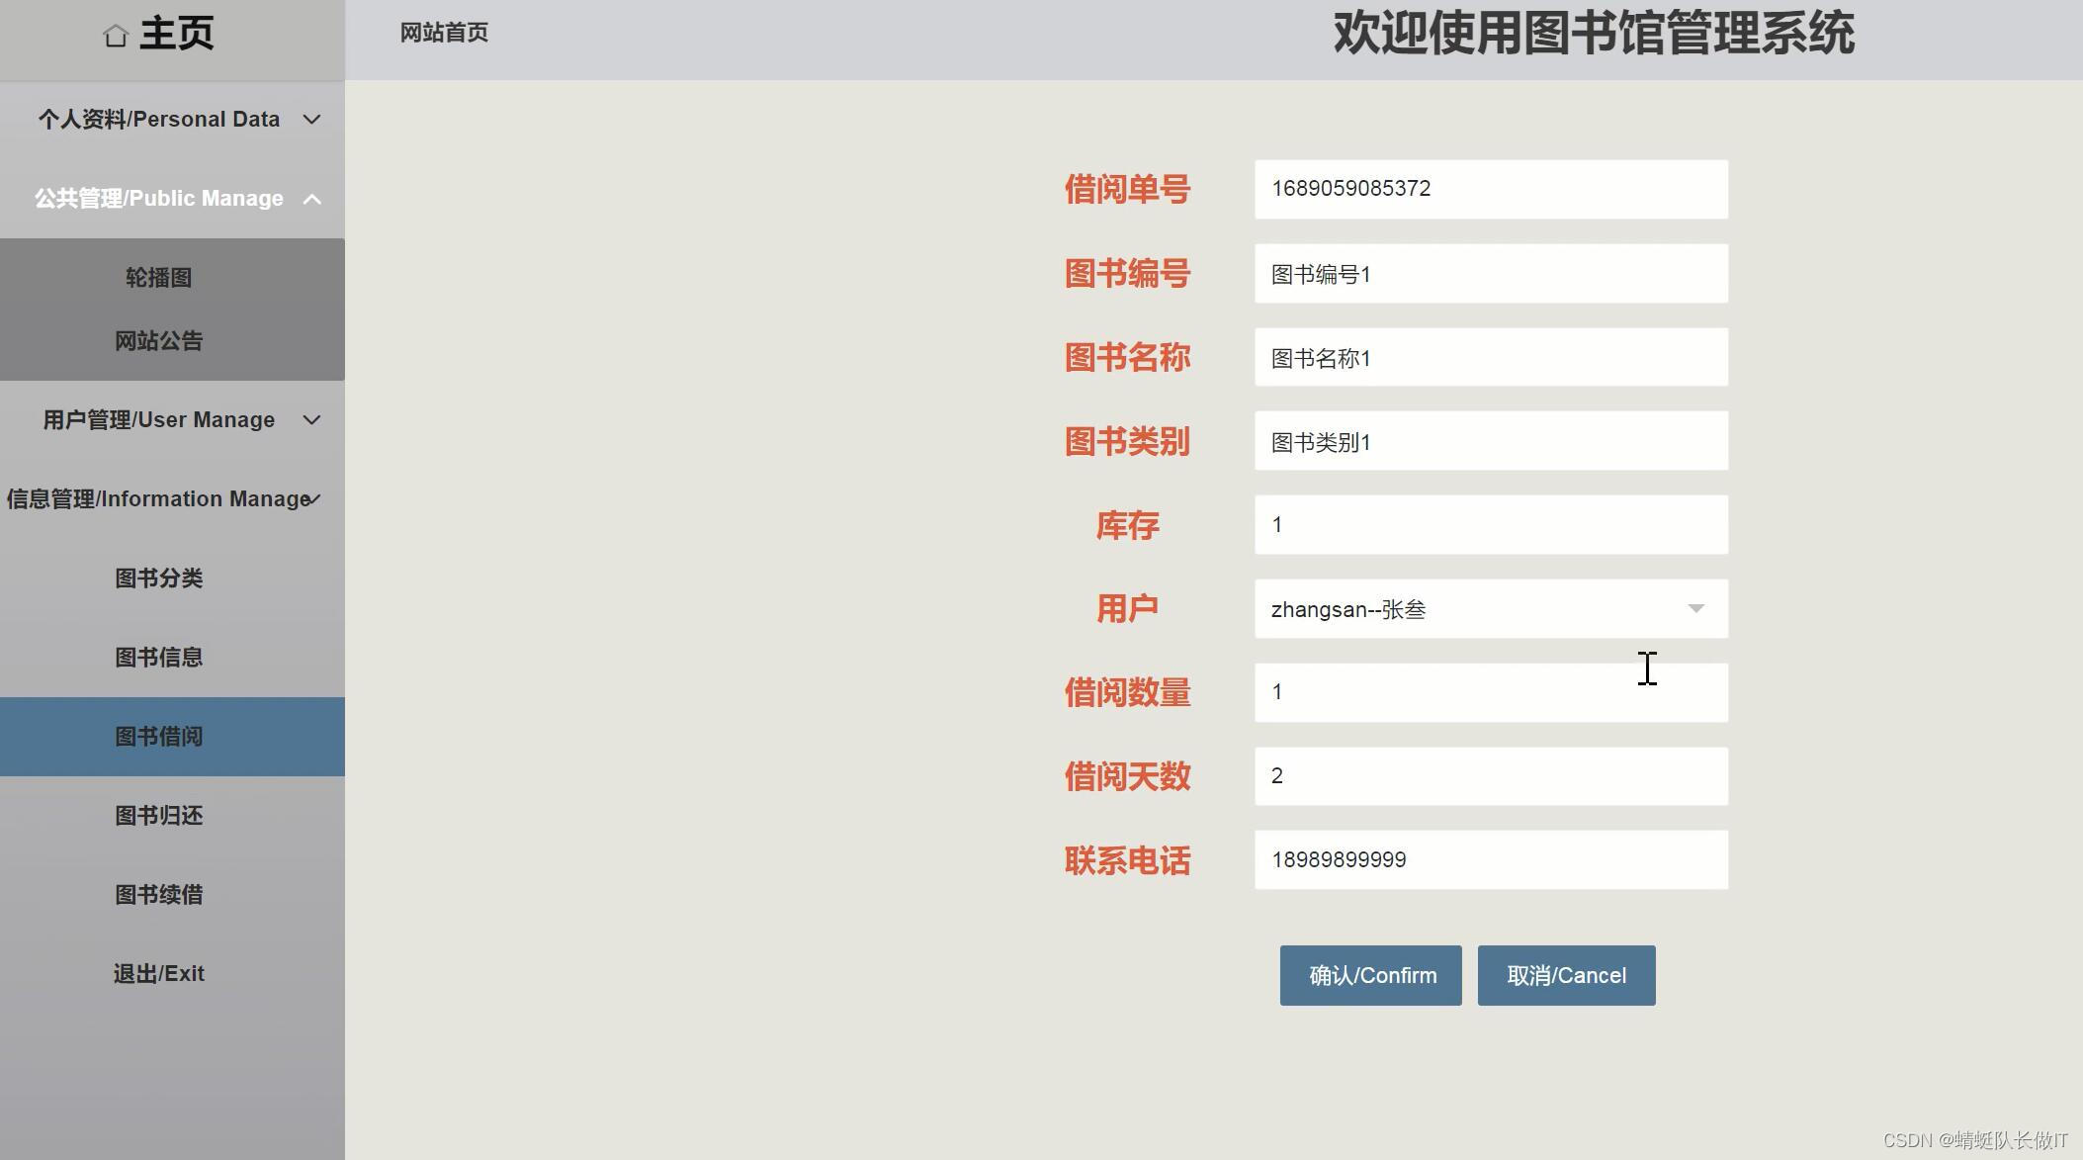Focus the 借阅天数 input field
The width and height of the screenshot is (2083, 1160).
point(1490,776)
